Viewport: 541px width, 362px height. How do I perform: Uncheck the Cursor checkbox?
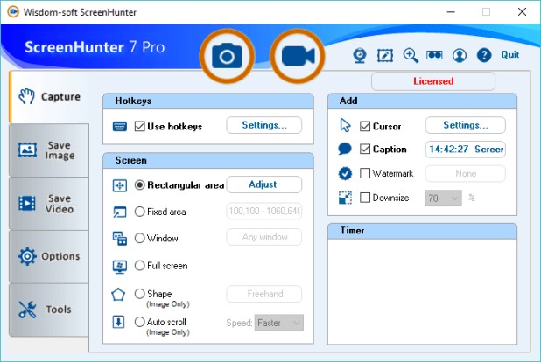point(365,126)
